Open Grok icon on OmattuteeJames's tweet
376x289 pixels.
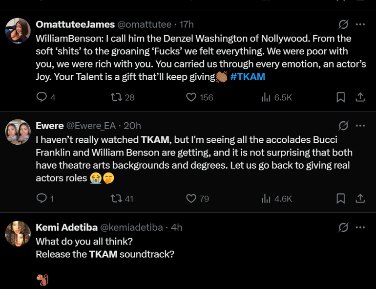343,24
